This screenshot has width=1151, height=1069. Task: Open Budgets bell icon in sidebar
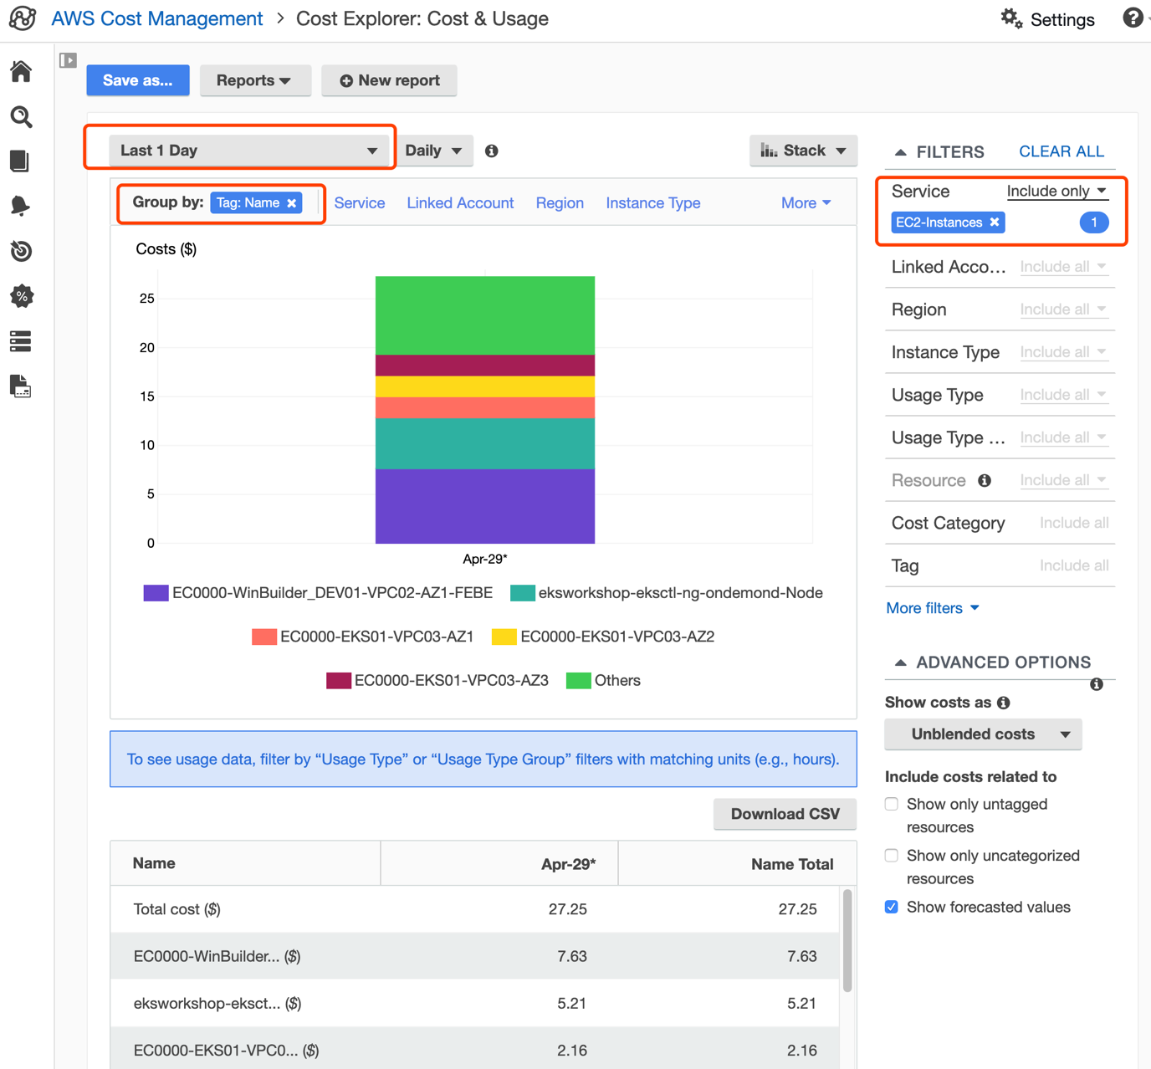point(21,206)
